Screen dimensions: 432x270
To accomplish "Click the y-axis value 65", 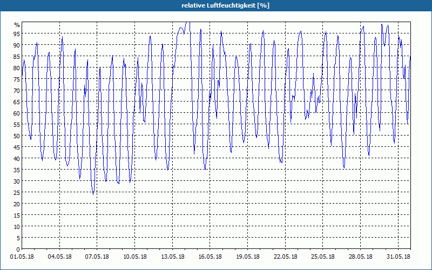I will [17, 102].
